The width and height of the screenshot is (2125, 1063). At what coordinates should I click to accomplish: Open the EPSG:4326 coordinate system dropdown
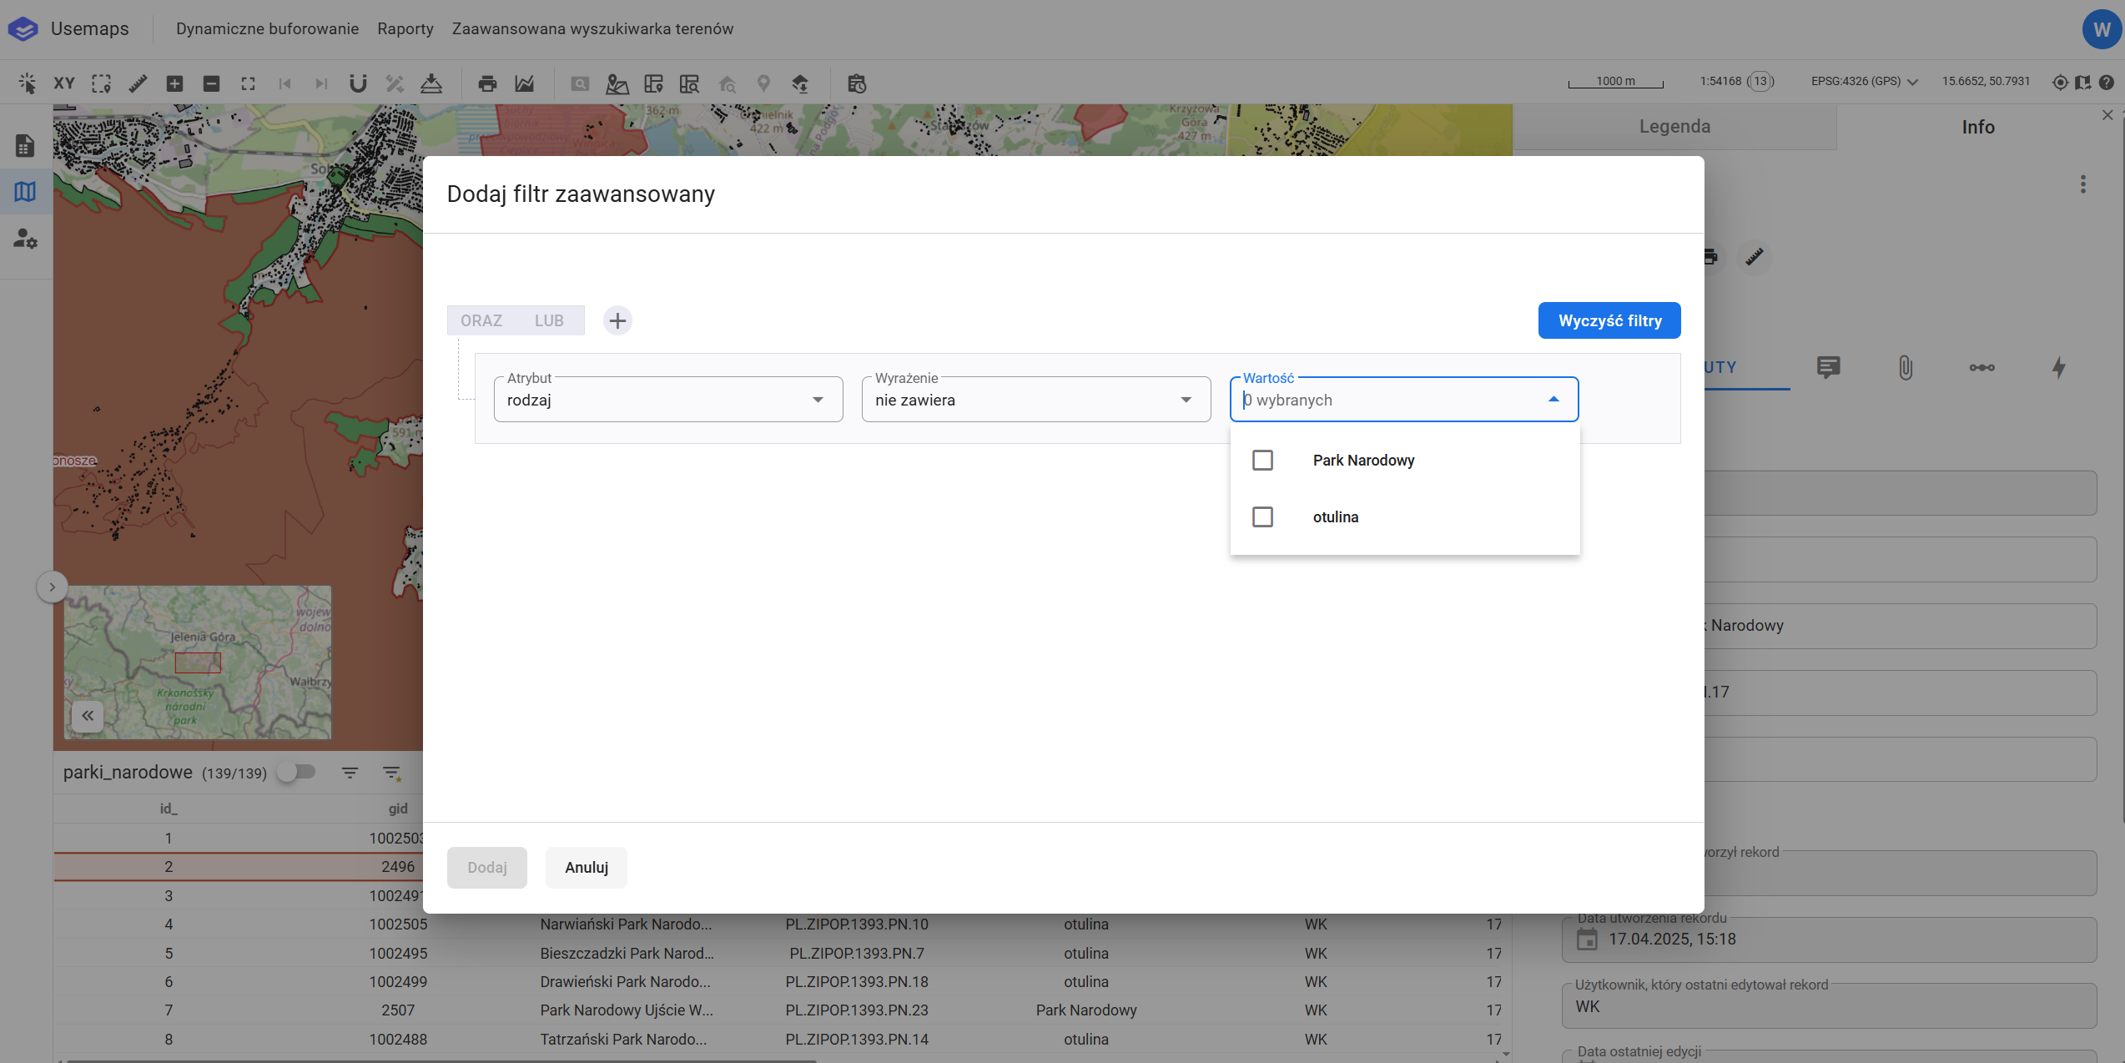(x=1864, y=82)
